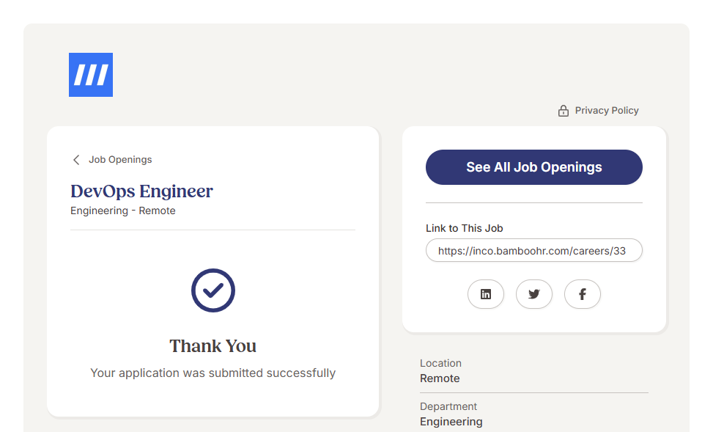Click the Engineering department value

[x=451, y=422]
